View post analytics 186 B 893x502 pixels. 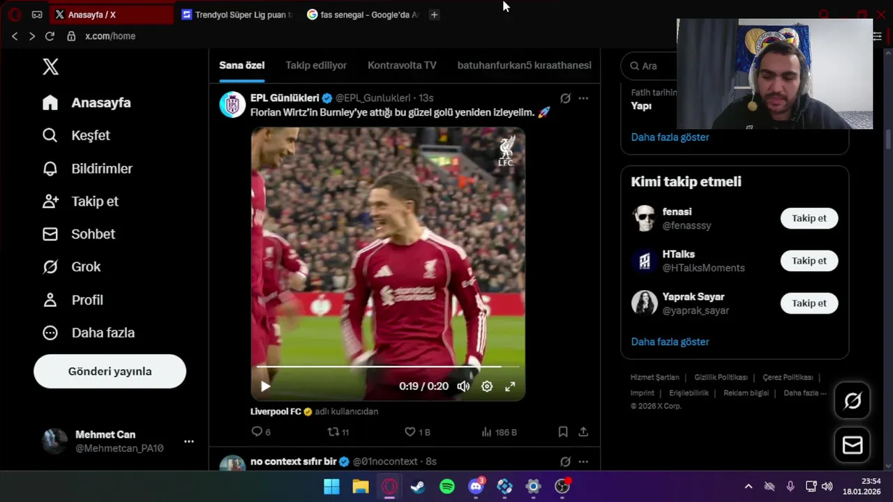pyautogui.click(x=499, y=432)
